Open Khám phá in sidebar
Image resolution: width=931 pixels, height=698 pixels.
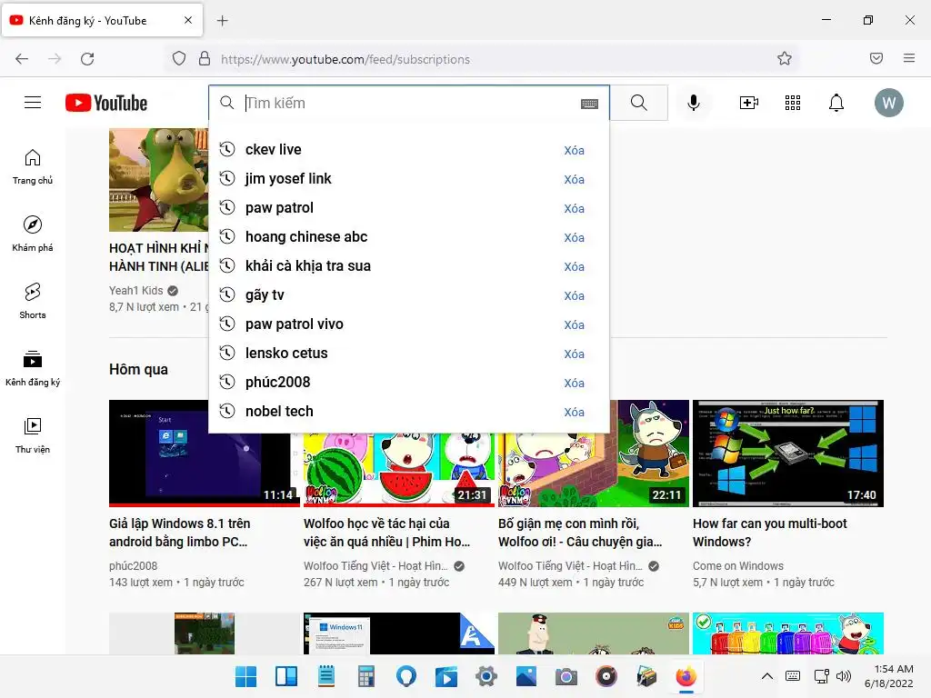pyautogui.click(x=33, y=234)
